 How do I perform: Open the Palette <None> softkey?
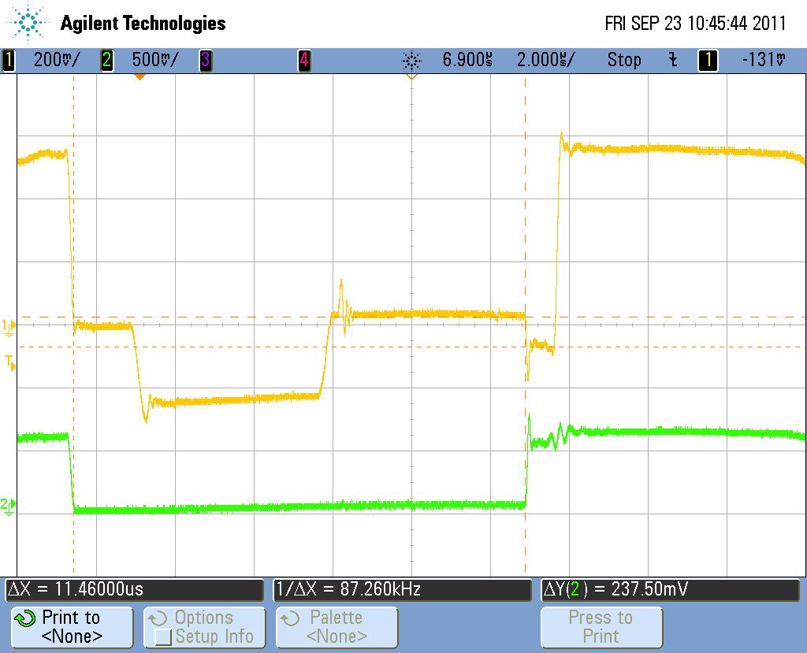337,627
